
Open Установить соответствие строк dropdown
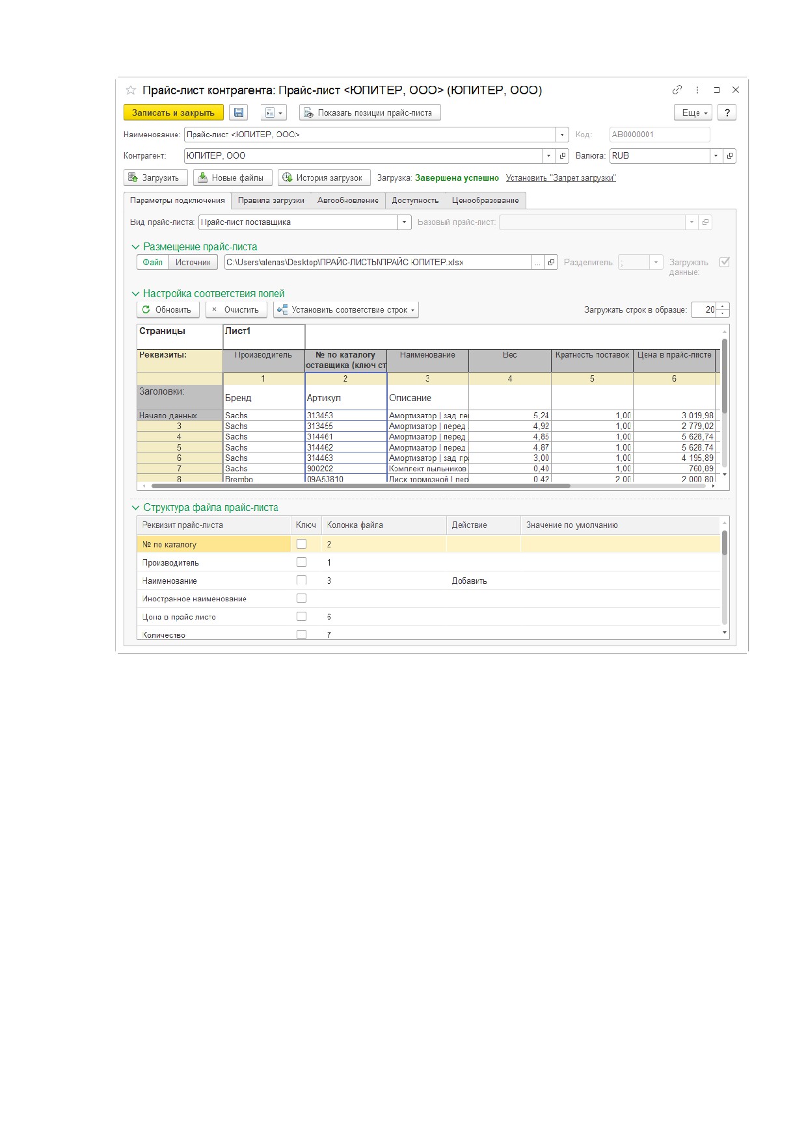346,309
